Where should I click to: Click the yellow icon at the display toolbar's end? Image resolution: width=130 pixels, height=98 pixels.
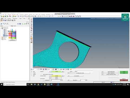click(x=71, y=69)
